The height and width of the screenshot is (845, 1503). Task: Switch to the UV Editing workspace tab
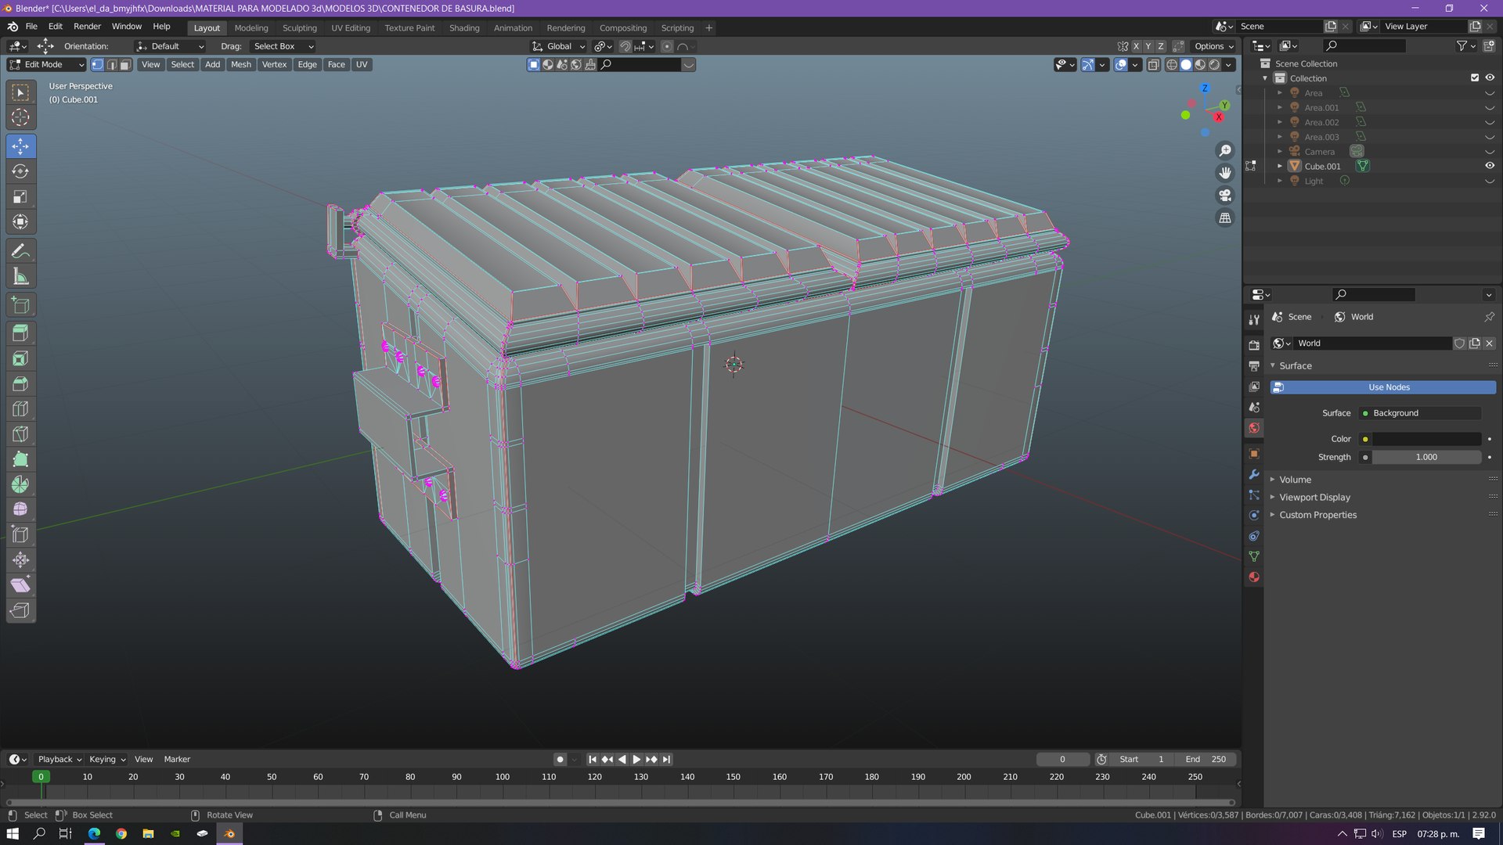[351, 28]
